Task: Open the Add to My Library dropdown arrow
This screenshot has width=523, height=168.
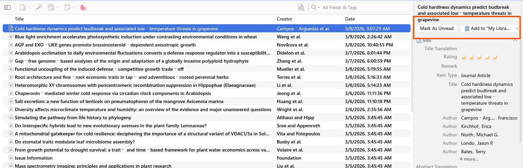Action: [x=516, y=29]
